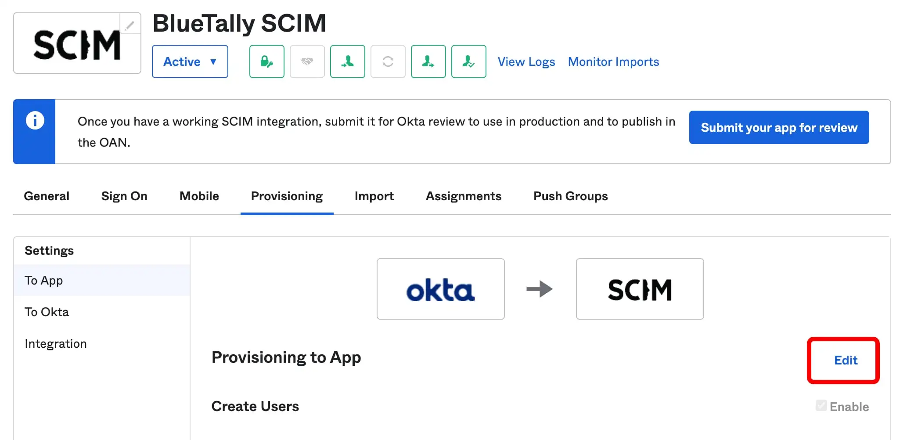Image resolution: width=907 pixels, height=440 pixels.
Task: Click the push user arrow-out icon
Action: tap(428, 61)
